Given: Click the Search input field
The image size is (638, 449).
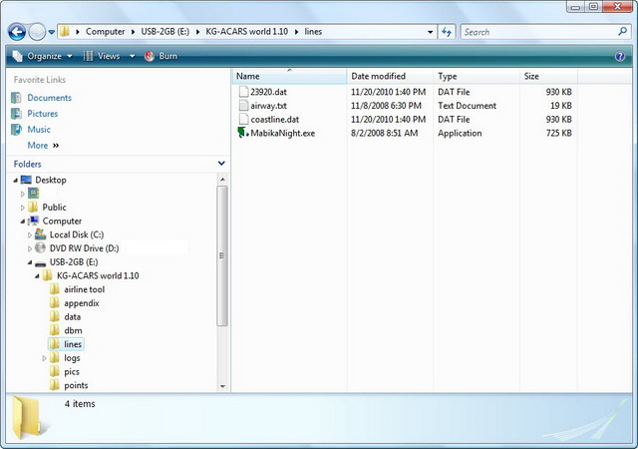Looking at the screenshot, I should (x=536, y=32).
